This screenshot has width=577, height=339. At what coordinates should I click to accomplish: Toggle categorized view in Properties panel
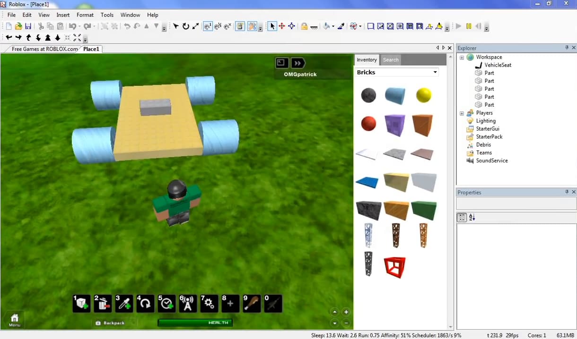pos(462,217)
